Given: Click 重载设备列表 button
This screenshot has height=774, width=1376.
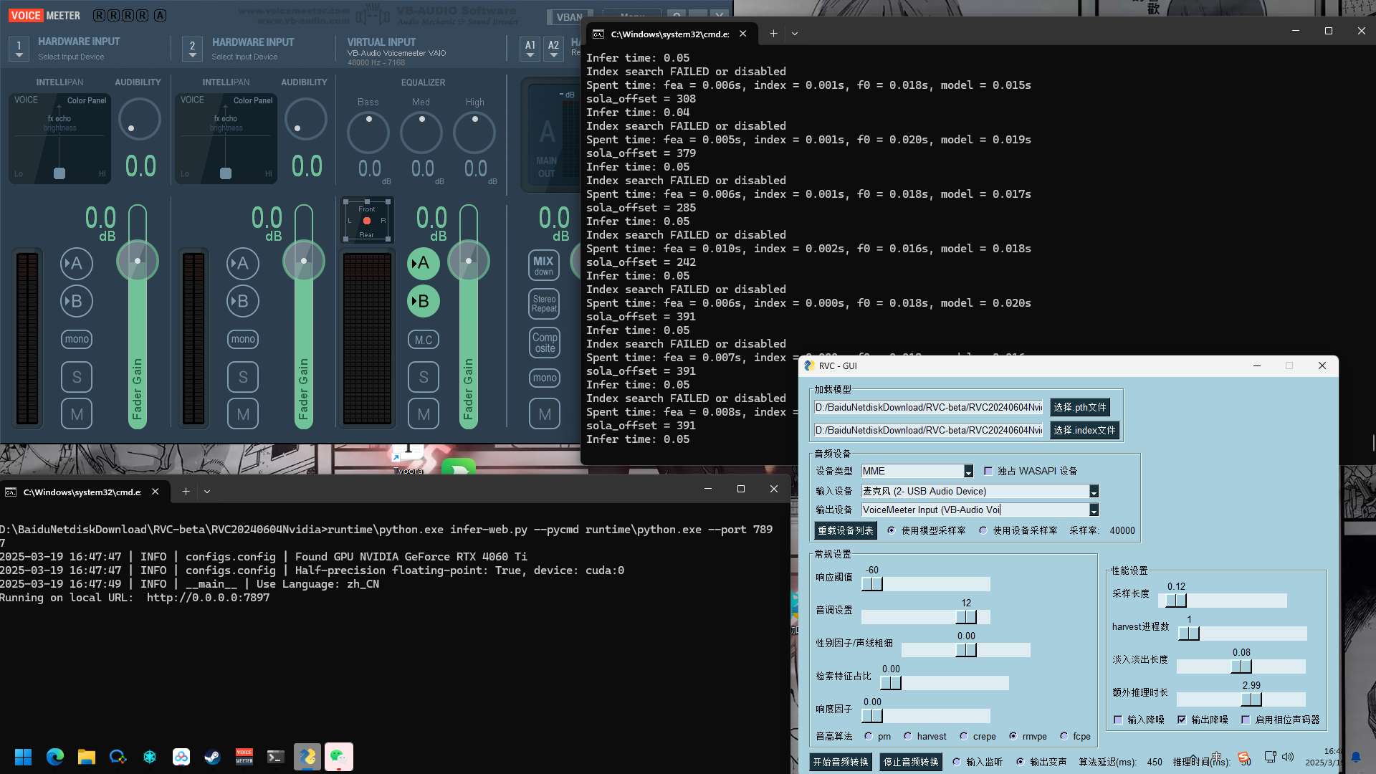Looking at the screenshot, I should click(x=846, y=530).
